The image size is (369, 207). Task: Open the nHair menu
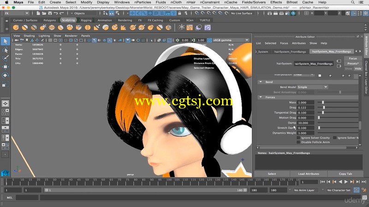pos(191,2)
